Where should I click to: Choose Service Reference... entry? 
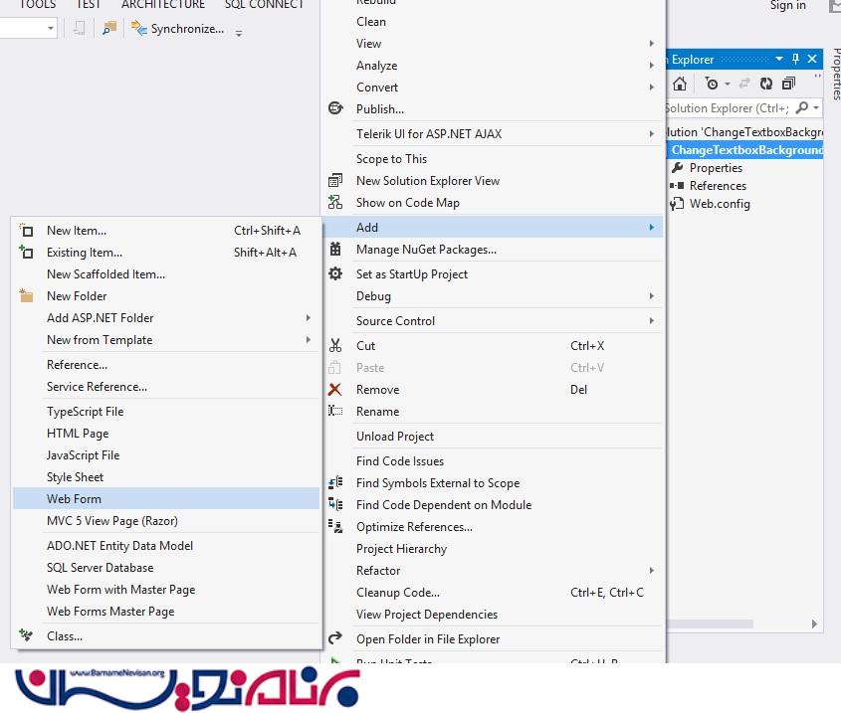pyautogui.click(x=166, y=387)
